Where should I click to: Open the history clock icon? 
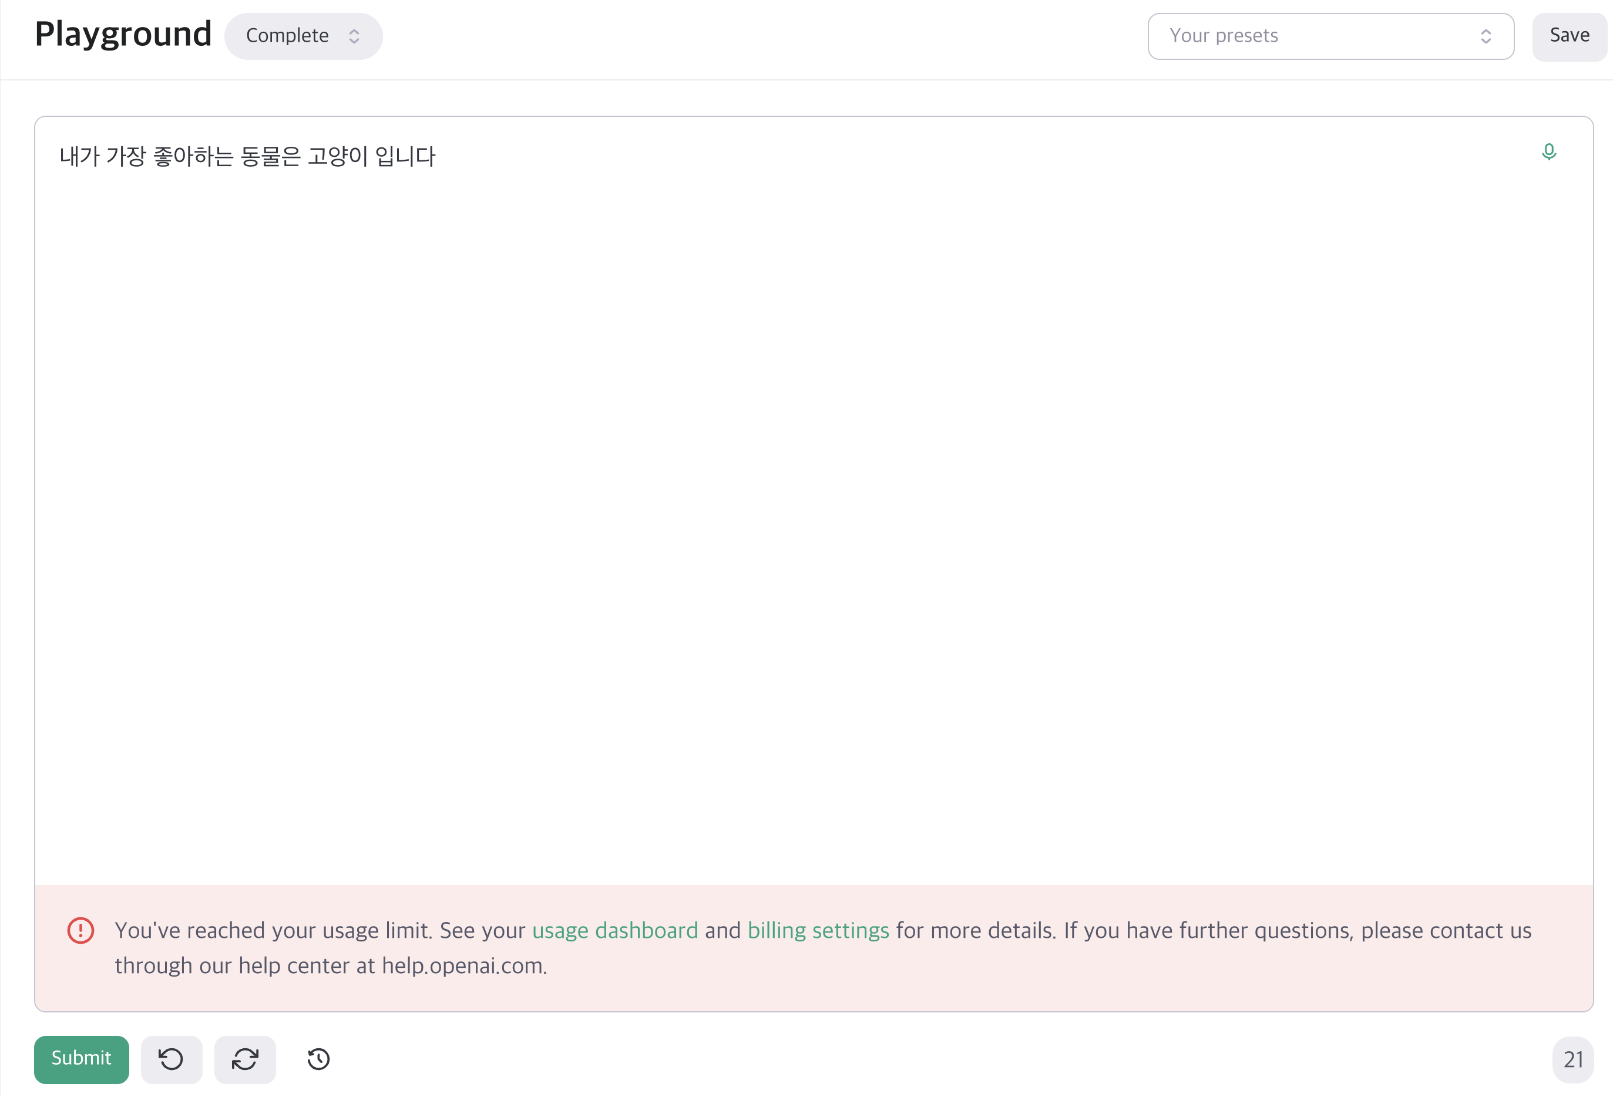tap(318, 1059)
